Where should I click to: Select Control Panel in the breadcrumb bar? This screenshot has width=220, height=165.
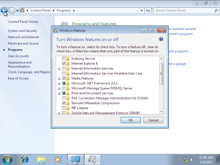point(40,10)
